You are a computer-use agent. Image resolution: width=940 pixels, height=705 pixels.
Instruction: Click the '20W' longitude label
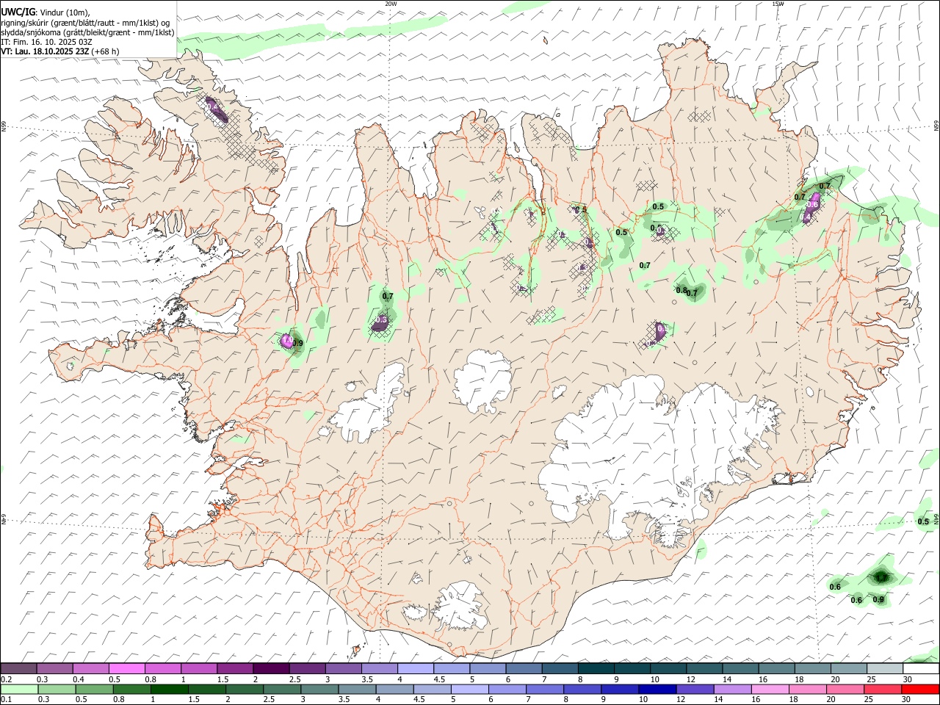(x=391, y=4)
